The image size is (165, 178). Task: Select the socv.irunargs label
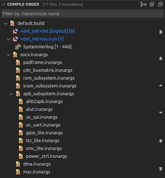point(34,55)
